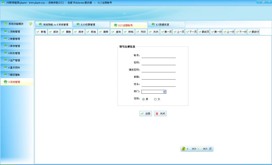This screenshot has width=272, height=165.
Task: Go to 第一页 (first page)
Action: click(x=166, y=32)
